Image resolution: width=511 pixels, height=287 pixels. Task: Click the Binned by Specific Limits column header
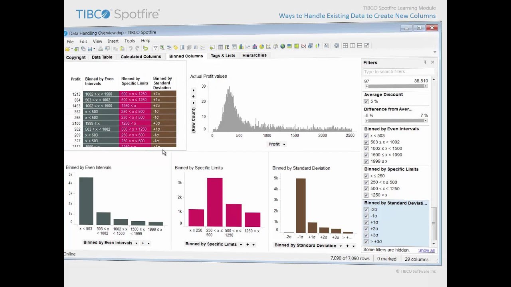tap(135, 81)
